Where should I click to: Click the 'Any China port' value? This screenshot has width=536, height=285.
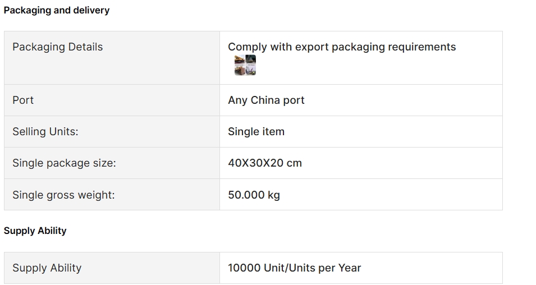tap(266, 100)
